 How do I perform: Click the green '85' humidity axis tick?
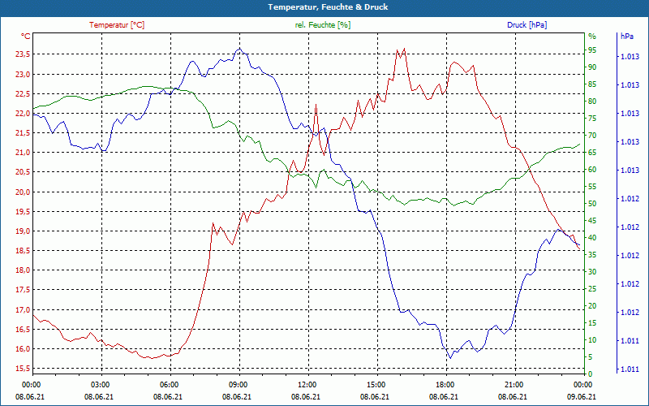pyautogui.click(x=592, y=84)
